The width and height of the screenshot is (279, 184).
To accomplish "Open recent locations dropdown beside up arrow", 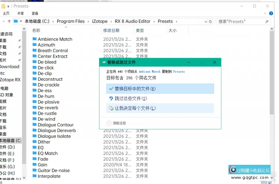I will [3, 22].
